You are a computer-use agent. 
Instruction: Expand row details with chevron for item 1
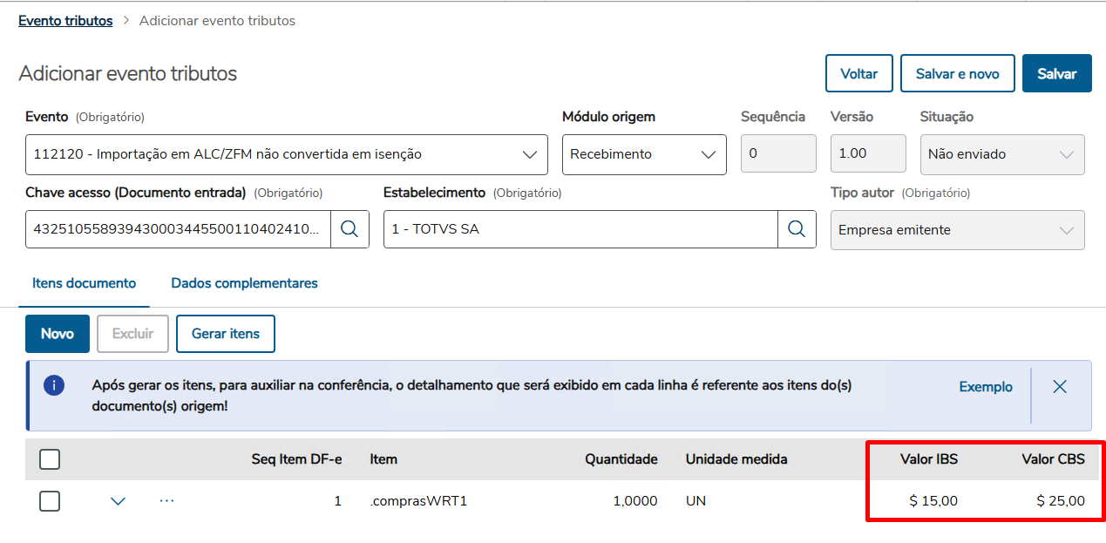(119, 501)
